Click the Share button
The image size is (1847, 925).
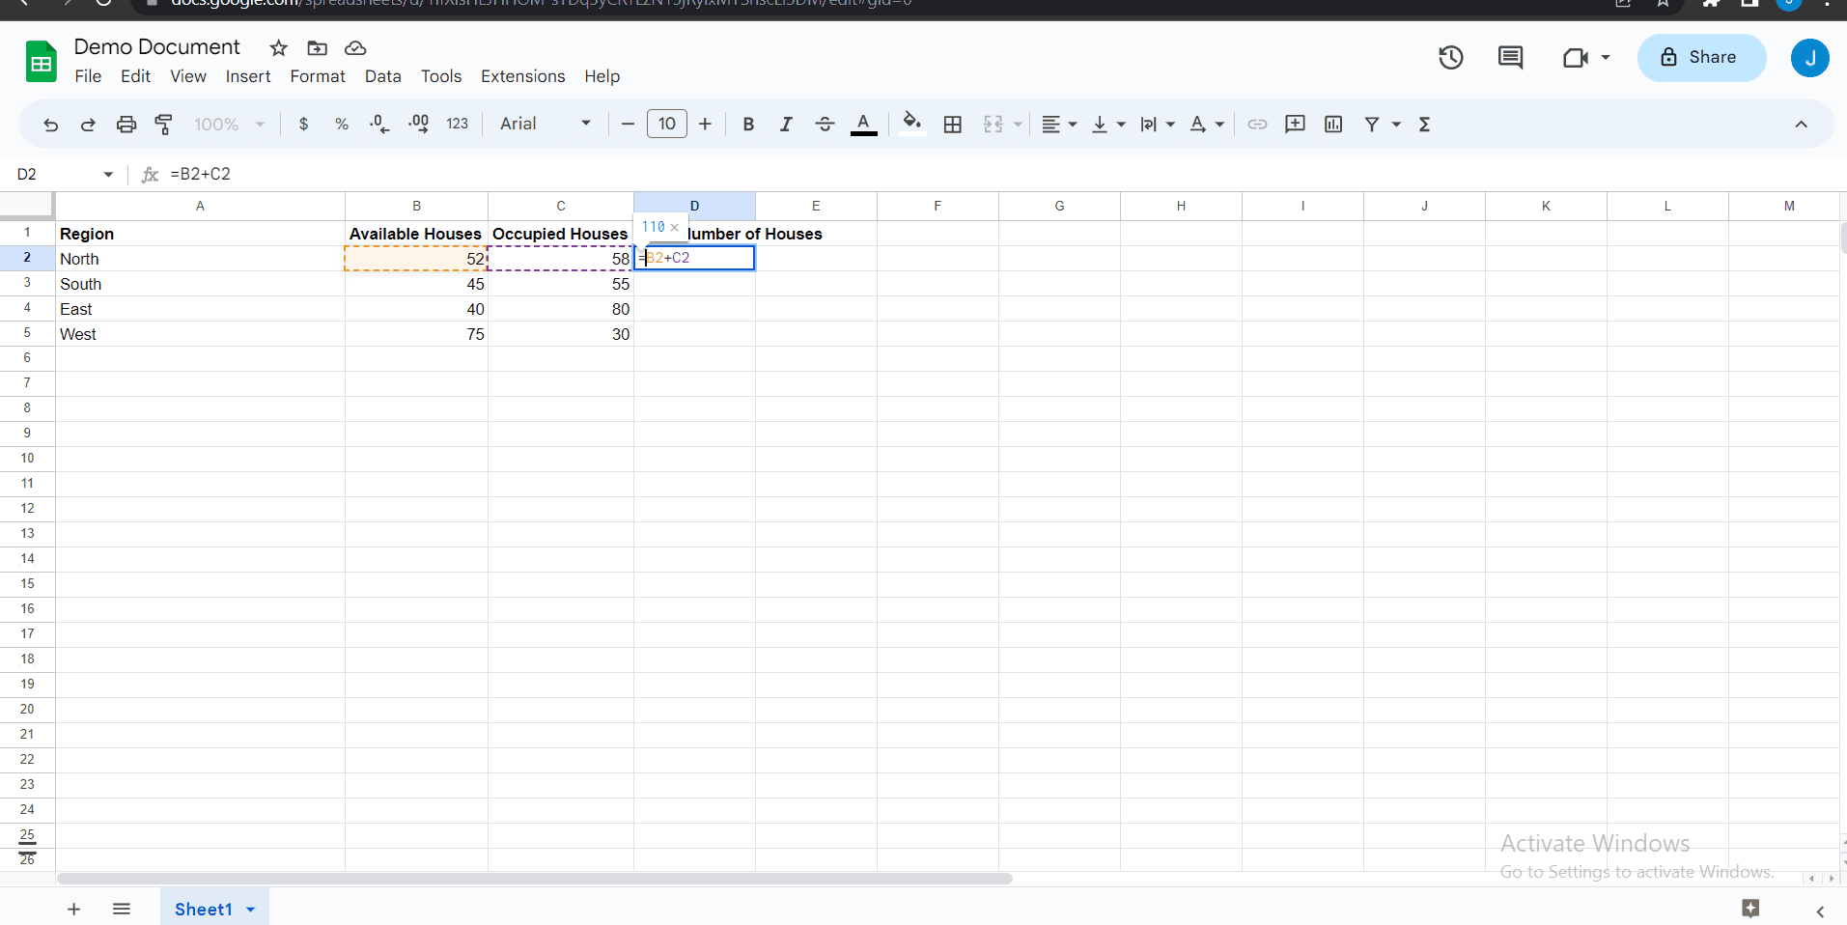click(x=1701, y=57)
